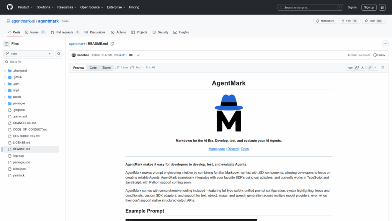Download the raw README file
The height and width of the screenshot is (221, 392).
click(363, 68)
